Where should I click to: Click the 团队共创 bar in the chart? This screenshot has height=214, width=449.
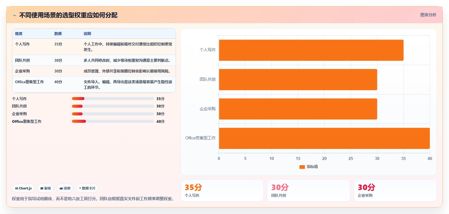(x=298, y=80)
